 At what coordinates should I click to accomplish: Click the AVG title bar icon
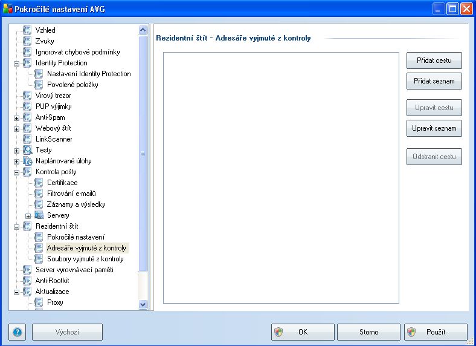coord(8,9)
